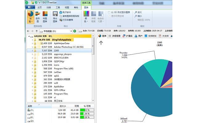Expand the 2265 folder node
The width and height of the screenshot is (197, 123).
tap(32, 50)
